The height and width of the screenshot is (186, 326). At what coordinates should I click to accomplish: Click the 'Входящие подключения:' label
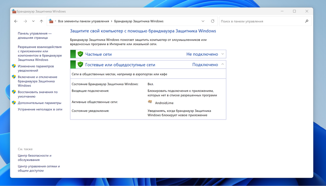click(x=90, y=91)
